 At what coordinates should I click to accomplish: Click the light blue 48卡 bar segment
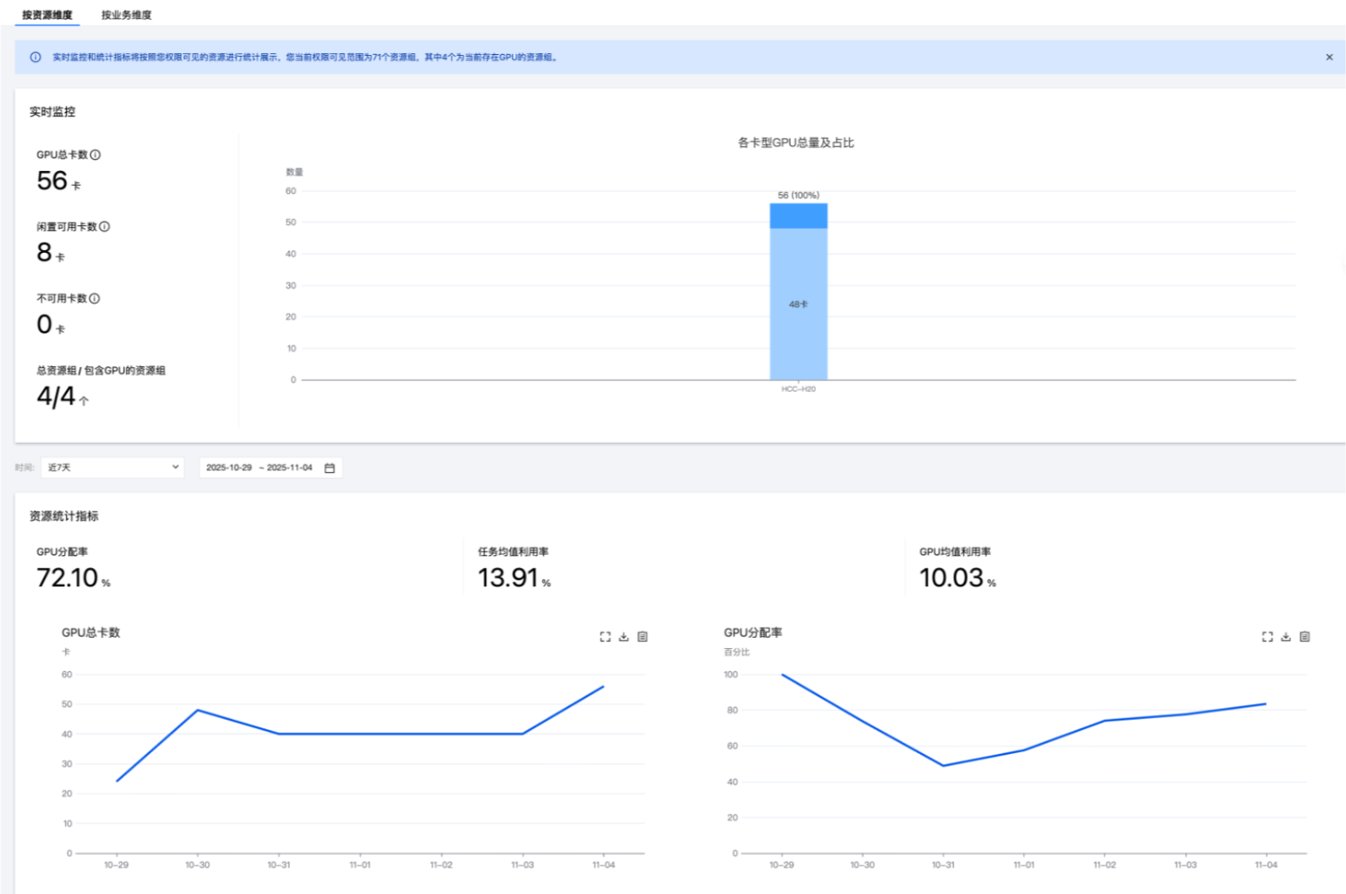pyautogui.click(x=798, y=304)
